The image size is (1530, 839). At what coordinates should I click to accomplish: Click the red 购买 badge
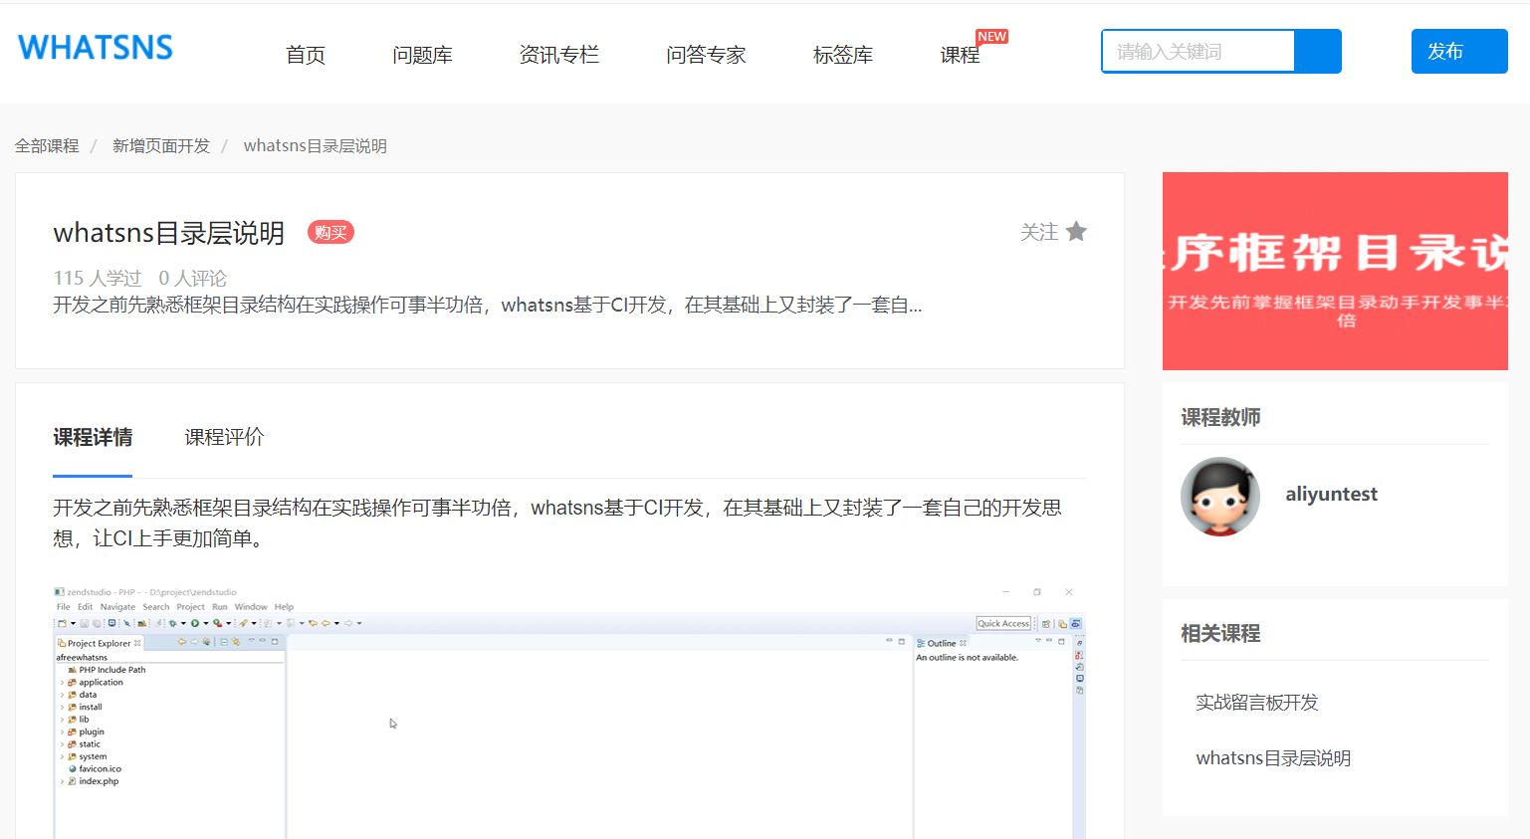(x=330, y=233)
